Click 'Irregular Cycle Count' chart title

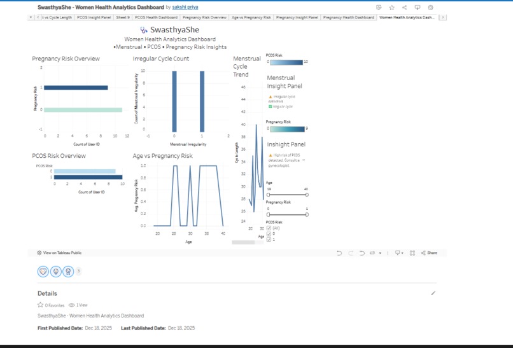pyautogui.click(x=160, y=59)
